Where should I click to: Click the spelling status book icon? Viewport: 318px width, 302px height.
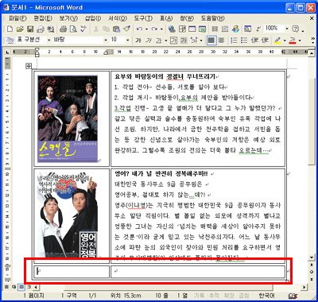293,296
